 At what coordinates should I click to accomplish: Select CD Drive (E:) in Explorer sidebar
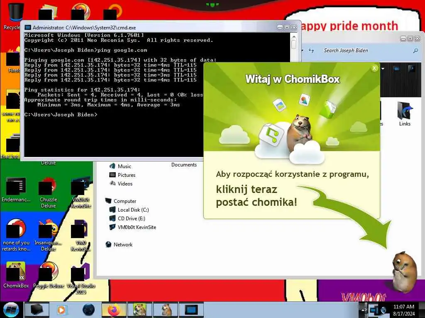click(127, 218)
